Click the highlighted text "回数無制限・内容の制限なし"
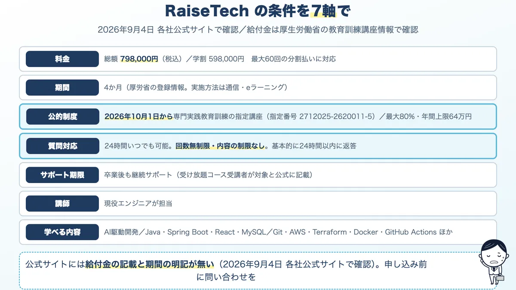 tap(220, 146)
